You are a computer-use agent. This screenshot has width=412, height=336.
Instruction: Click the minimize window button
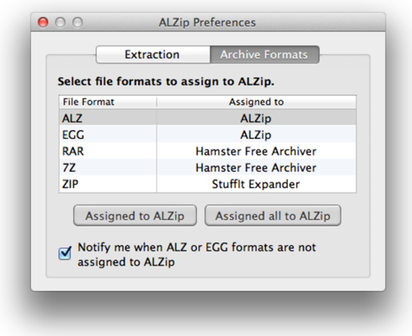click(x=60, y=22)
